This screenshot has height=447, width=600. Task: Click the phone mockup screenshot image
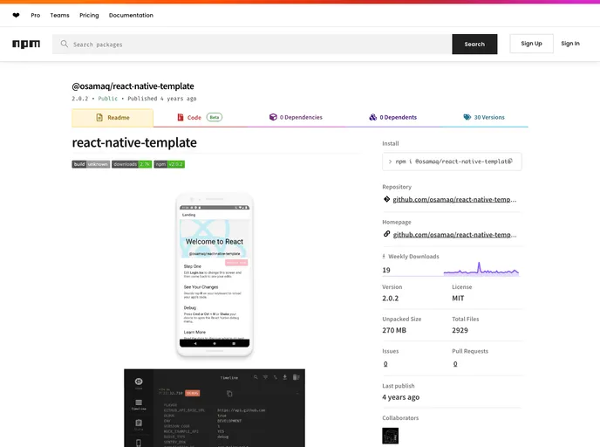[215, 275]
